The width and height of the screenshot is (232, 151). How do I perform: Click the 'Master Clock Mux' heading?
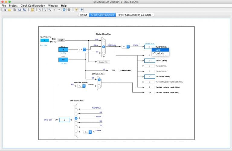coord(103,34)
